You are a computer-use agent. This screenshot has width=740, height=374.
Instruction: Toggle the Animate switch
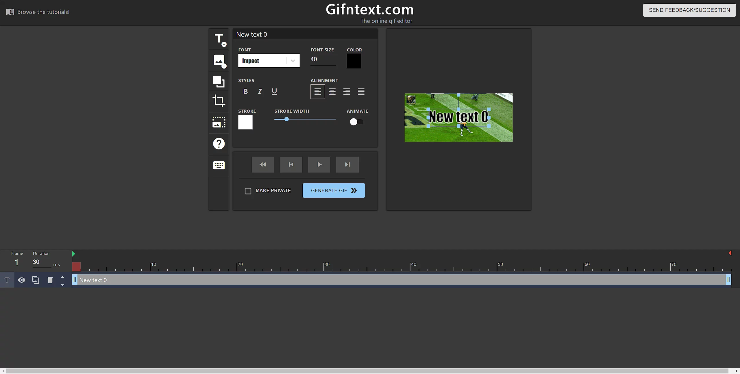pyautogui.click(x=356, y=122)
